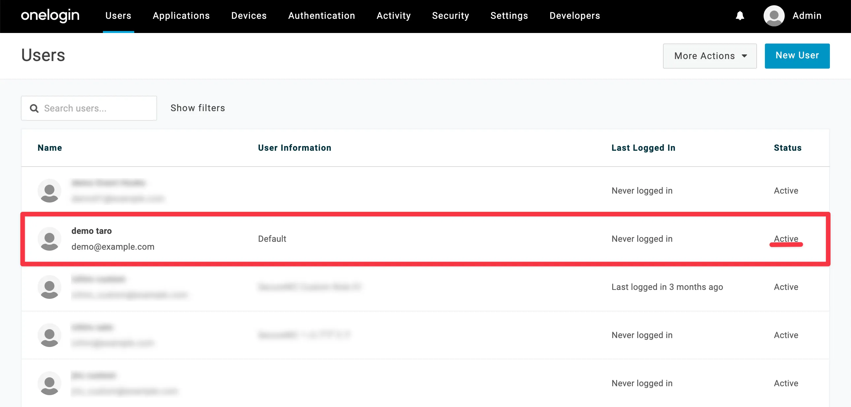The width and height of the screenshot is (851, 407).
Task: Open the Security menu
Action: pyautogui.click(x=451, y=16)
